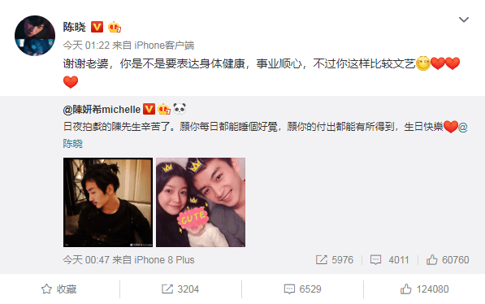
Task: Open the @陳妍希michelle profile link
Action: 102,109
